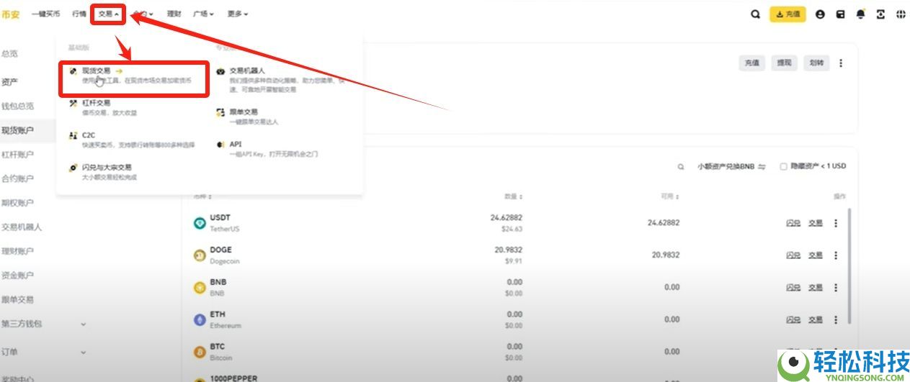Open the user profile account icon

click(x=820, y=14)
